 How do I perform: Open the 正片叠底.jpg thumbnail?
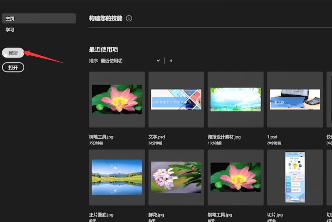(117, 177)
